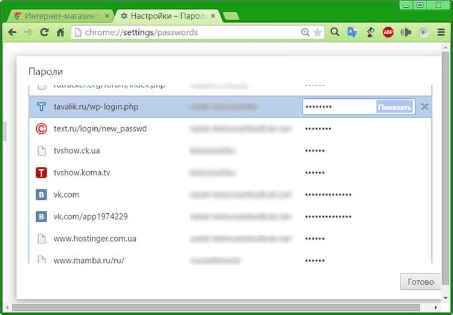Open the Adblock Plus ABP extension
453x315 pixels.
pos(388,32)
